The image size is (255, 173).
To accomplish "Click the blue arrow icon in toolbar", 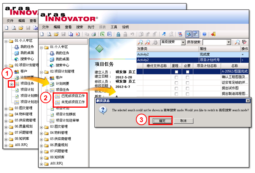I will click(x=164, y=34).
